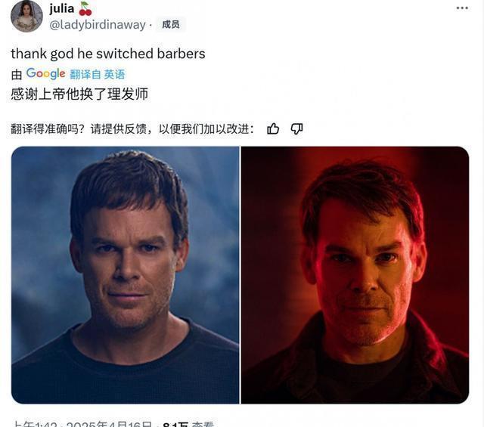Viewport: 484px width, 427px height.
Task: Click the translation accuracy feedback prompt text
Action: point(132,129)
